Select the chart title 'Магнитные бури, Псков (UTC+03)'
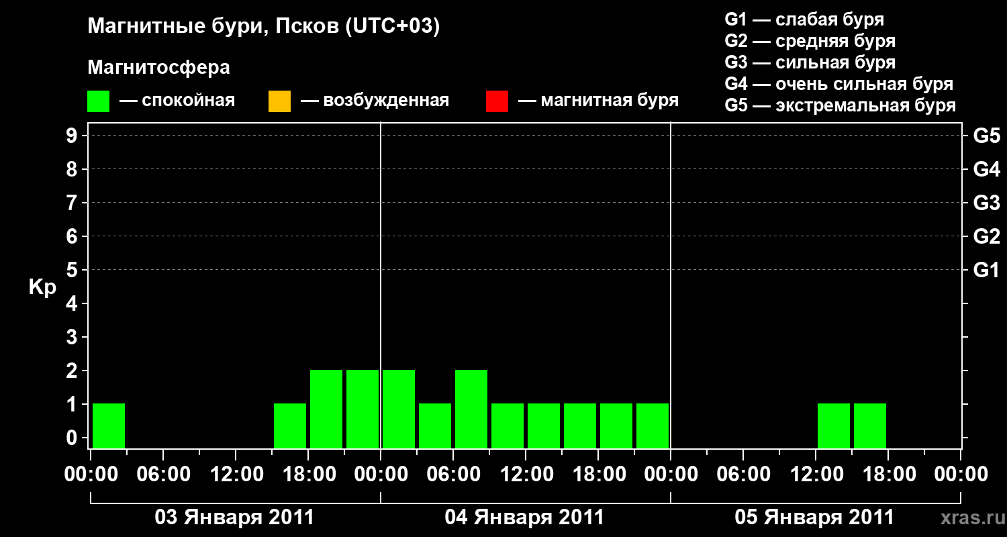This screenshot has width=1007, height=537. tap(264, 28)
